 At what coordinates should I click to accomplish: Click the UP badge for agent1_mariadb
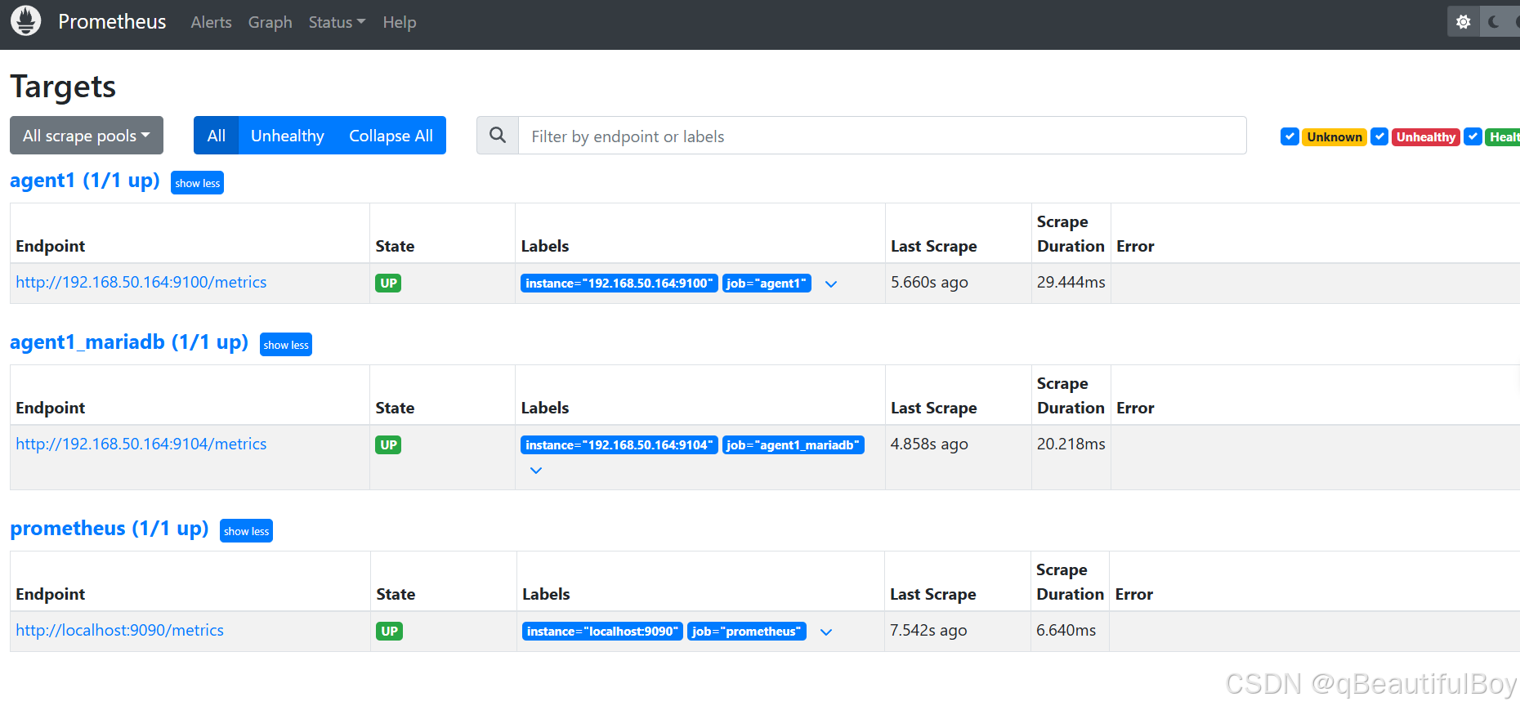click(388, 445)
